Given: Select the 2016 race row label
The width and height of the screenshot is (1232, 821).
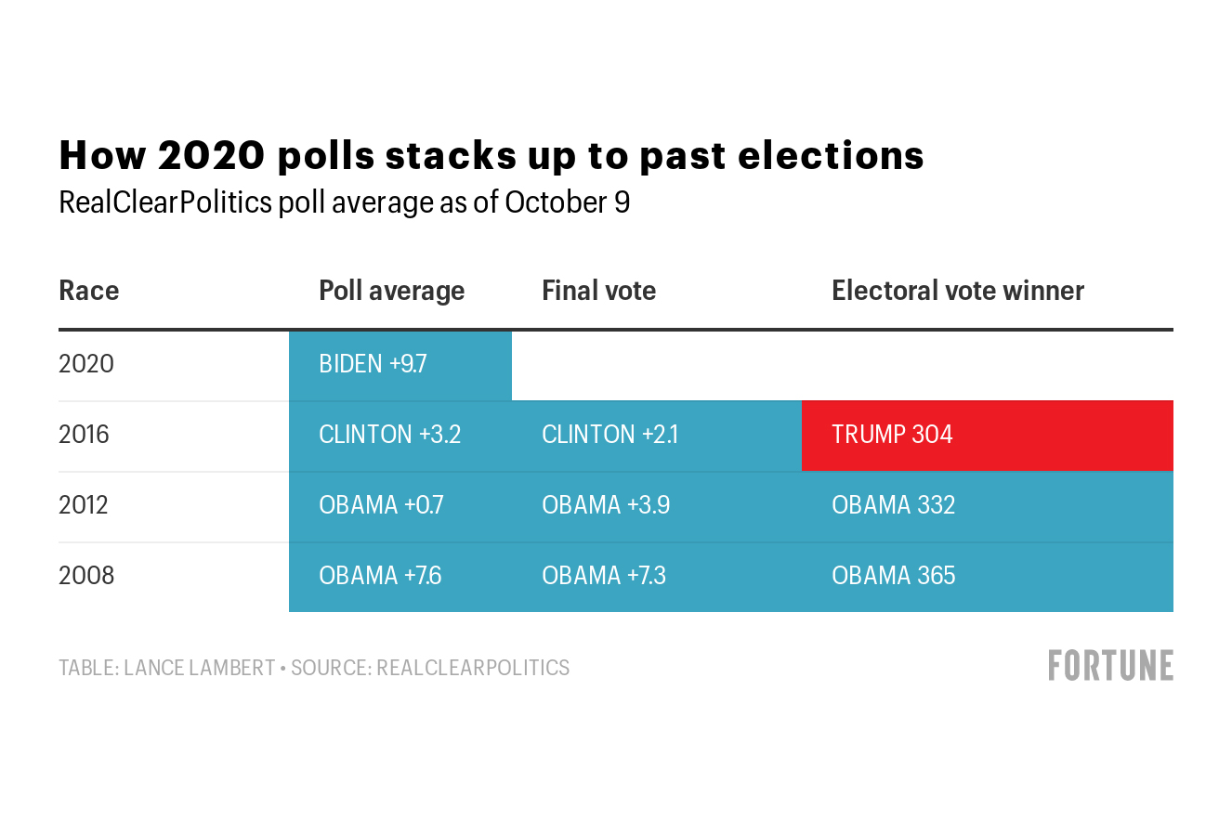Looking at the screenshot, I should point(85,435).
